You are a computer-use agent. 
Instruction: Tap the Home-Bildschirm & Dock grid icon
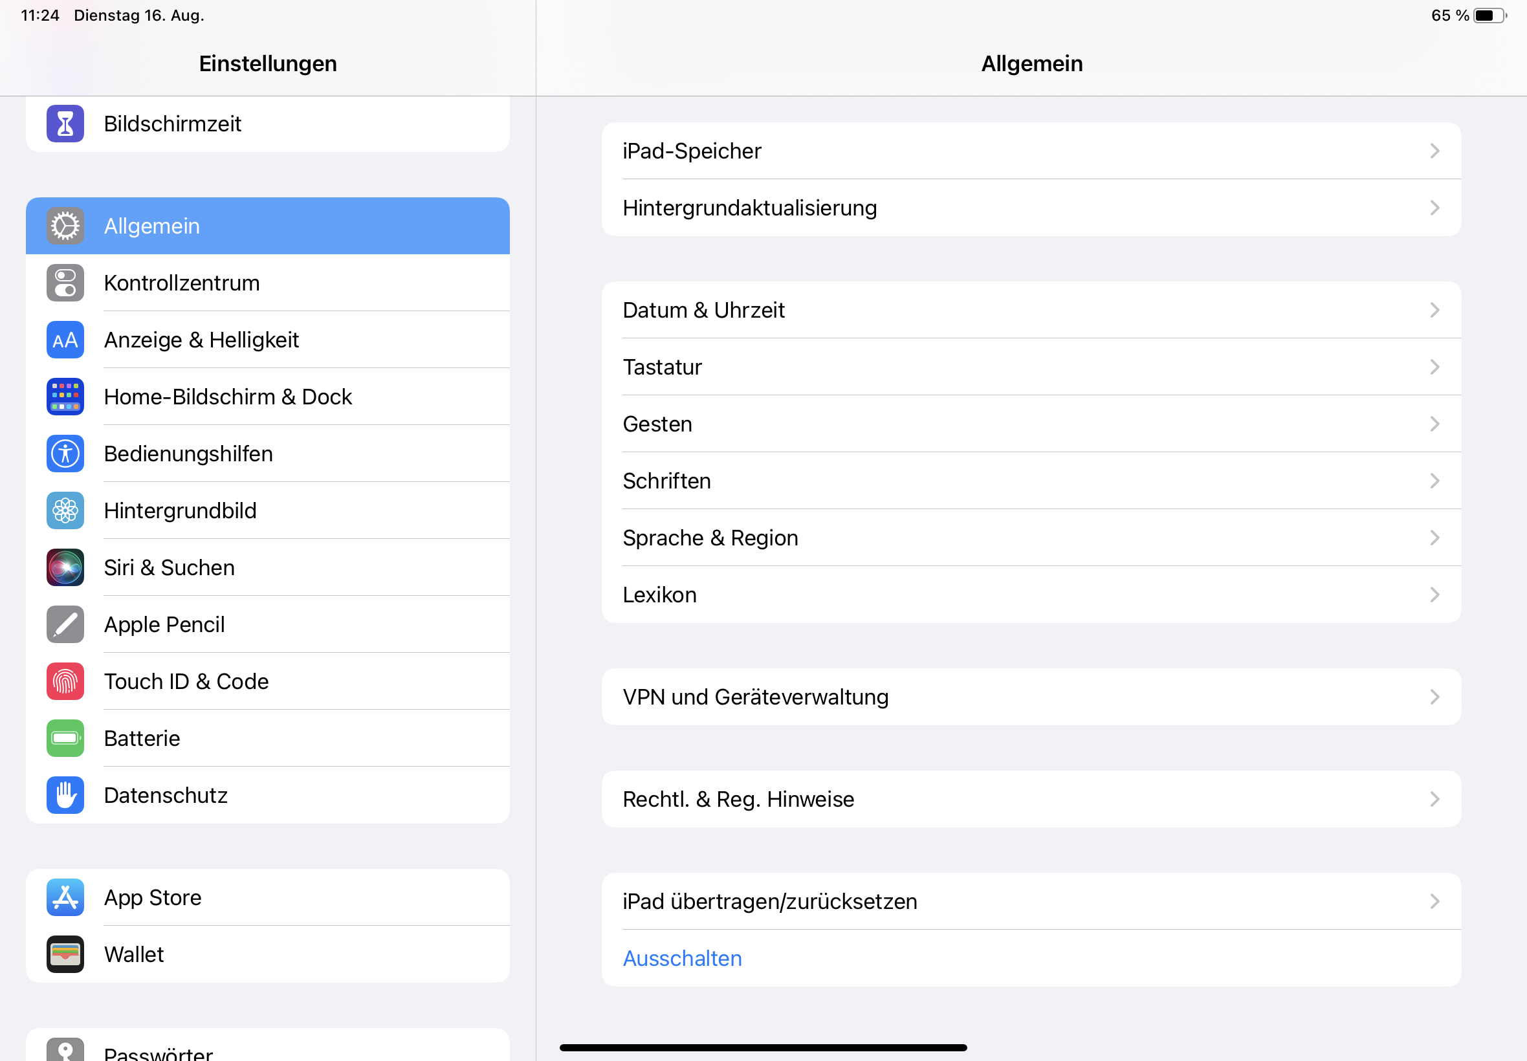pyautogui.click(x=65, y=397)
